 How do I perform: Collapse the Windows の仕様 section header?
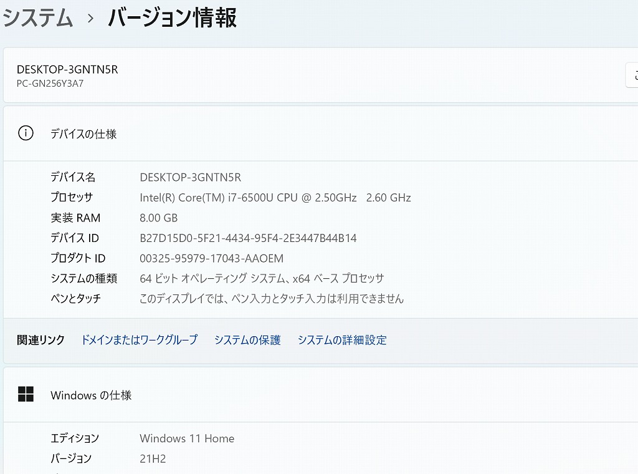312,395
